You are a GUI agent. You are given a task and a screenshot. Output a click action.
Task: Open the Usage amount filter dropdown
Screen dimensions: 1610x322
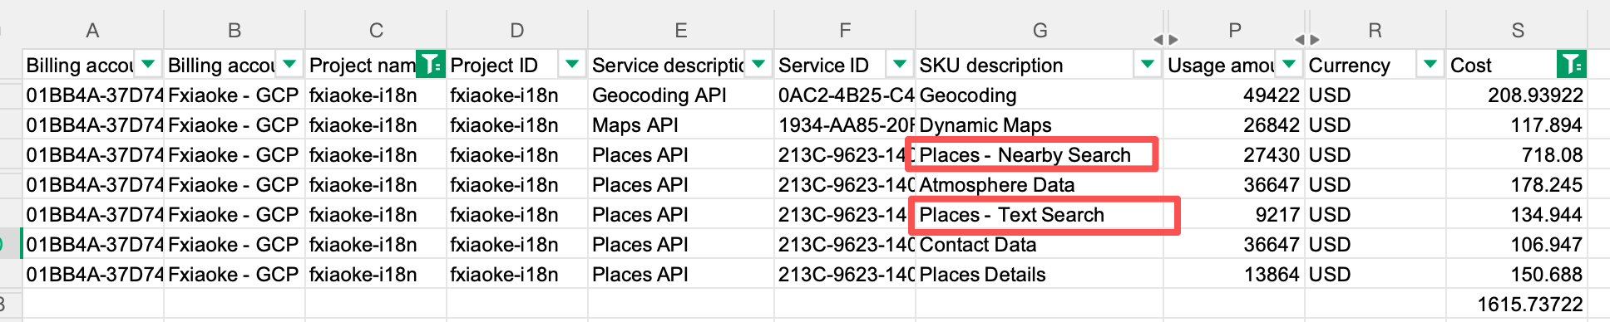coord(1289,64)
